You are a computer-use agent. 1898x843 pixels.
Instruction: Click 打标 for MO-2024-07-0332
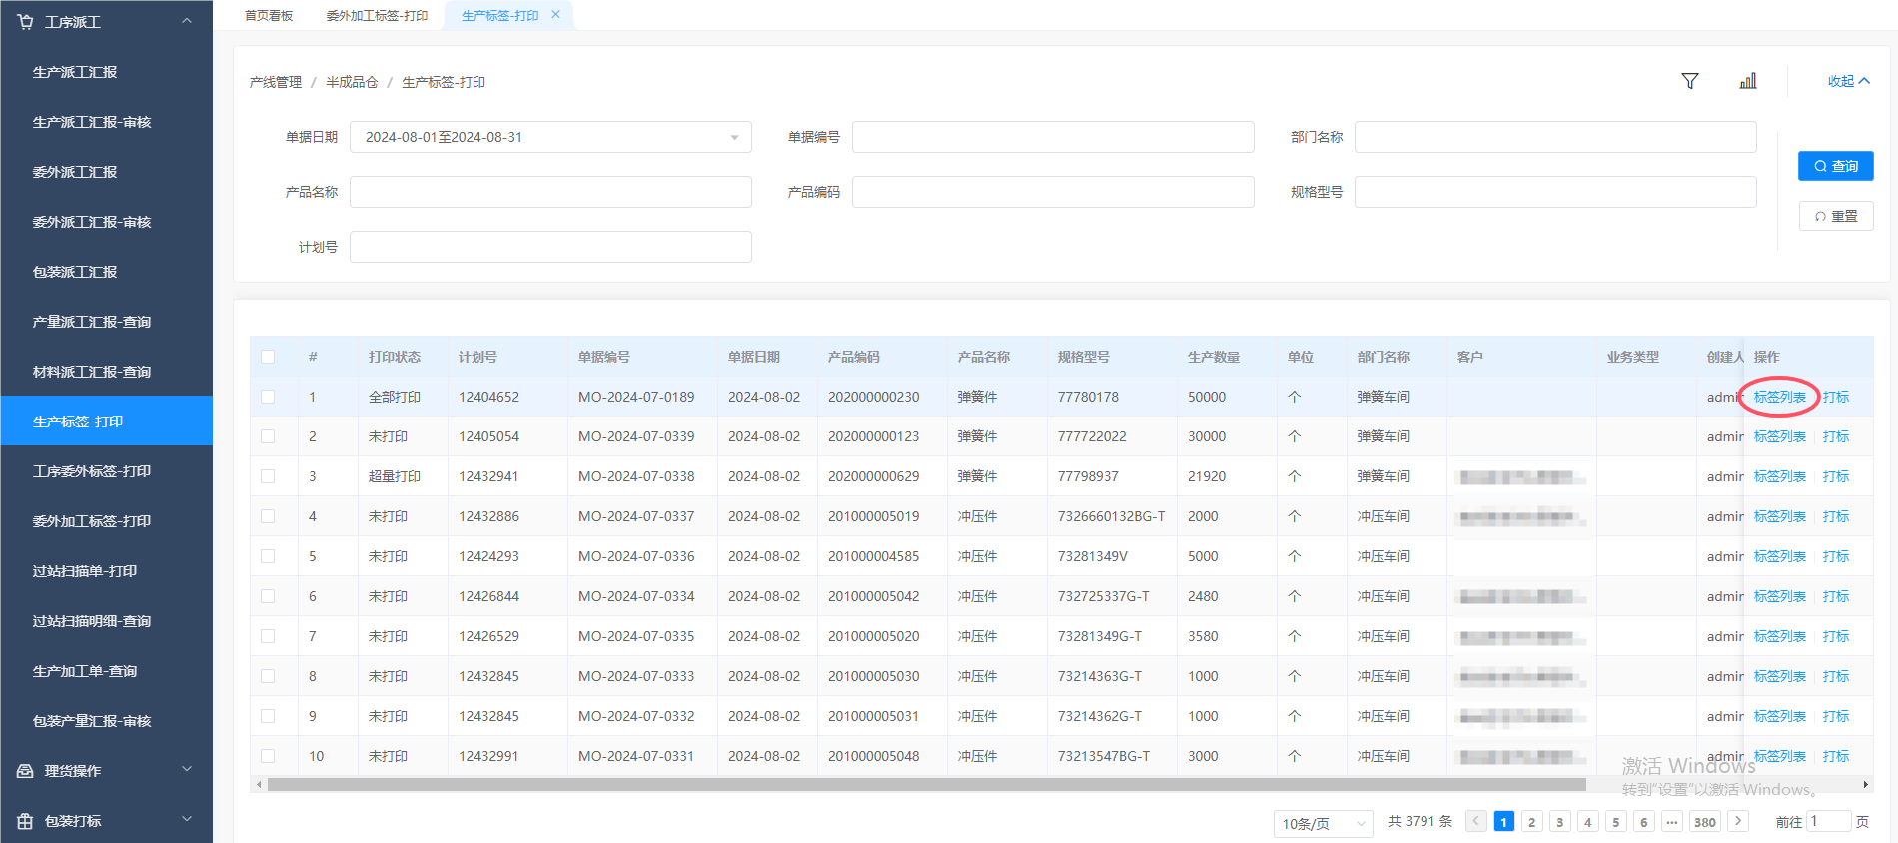pyautogui.click(x=1836, y=716)
